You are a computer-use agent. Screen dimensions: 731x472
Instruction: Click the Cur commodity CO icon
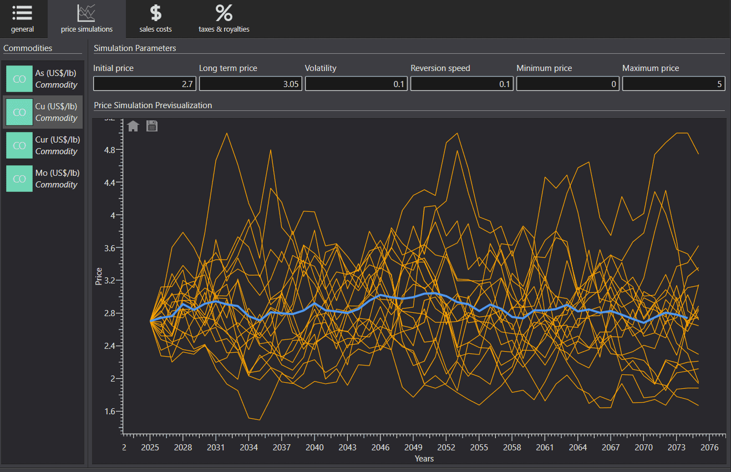point(19,145)
